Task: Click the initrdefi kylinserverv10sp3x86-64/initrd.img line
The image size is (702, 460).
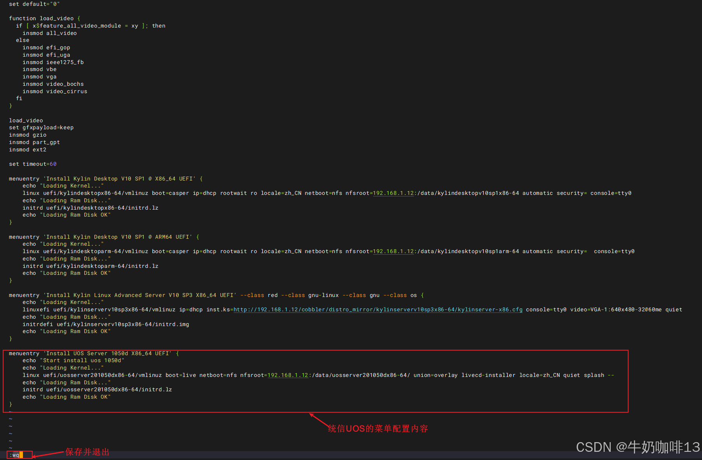Action: pos(106,324)
